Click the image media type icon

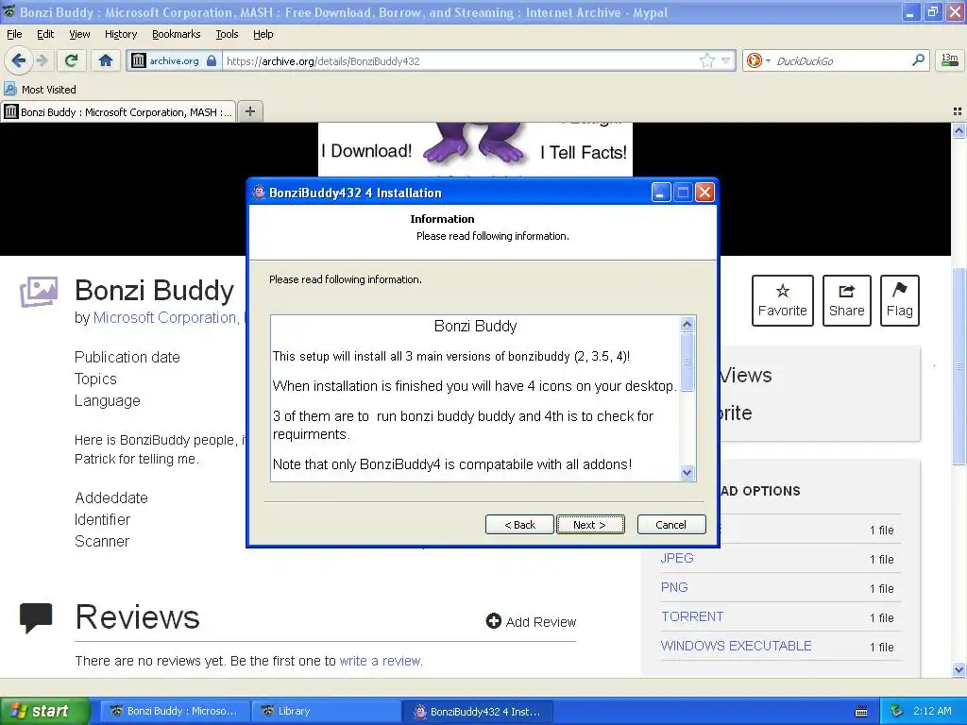pos(38,292)
